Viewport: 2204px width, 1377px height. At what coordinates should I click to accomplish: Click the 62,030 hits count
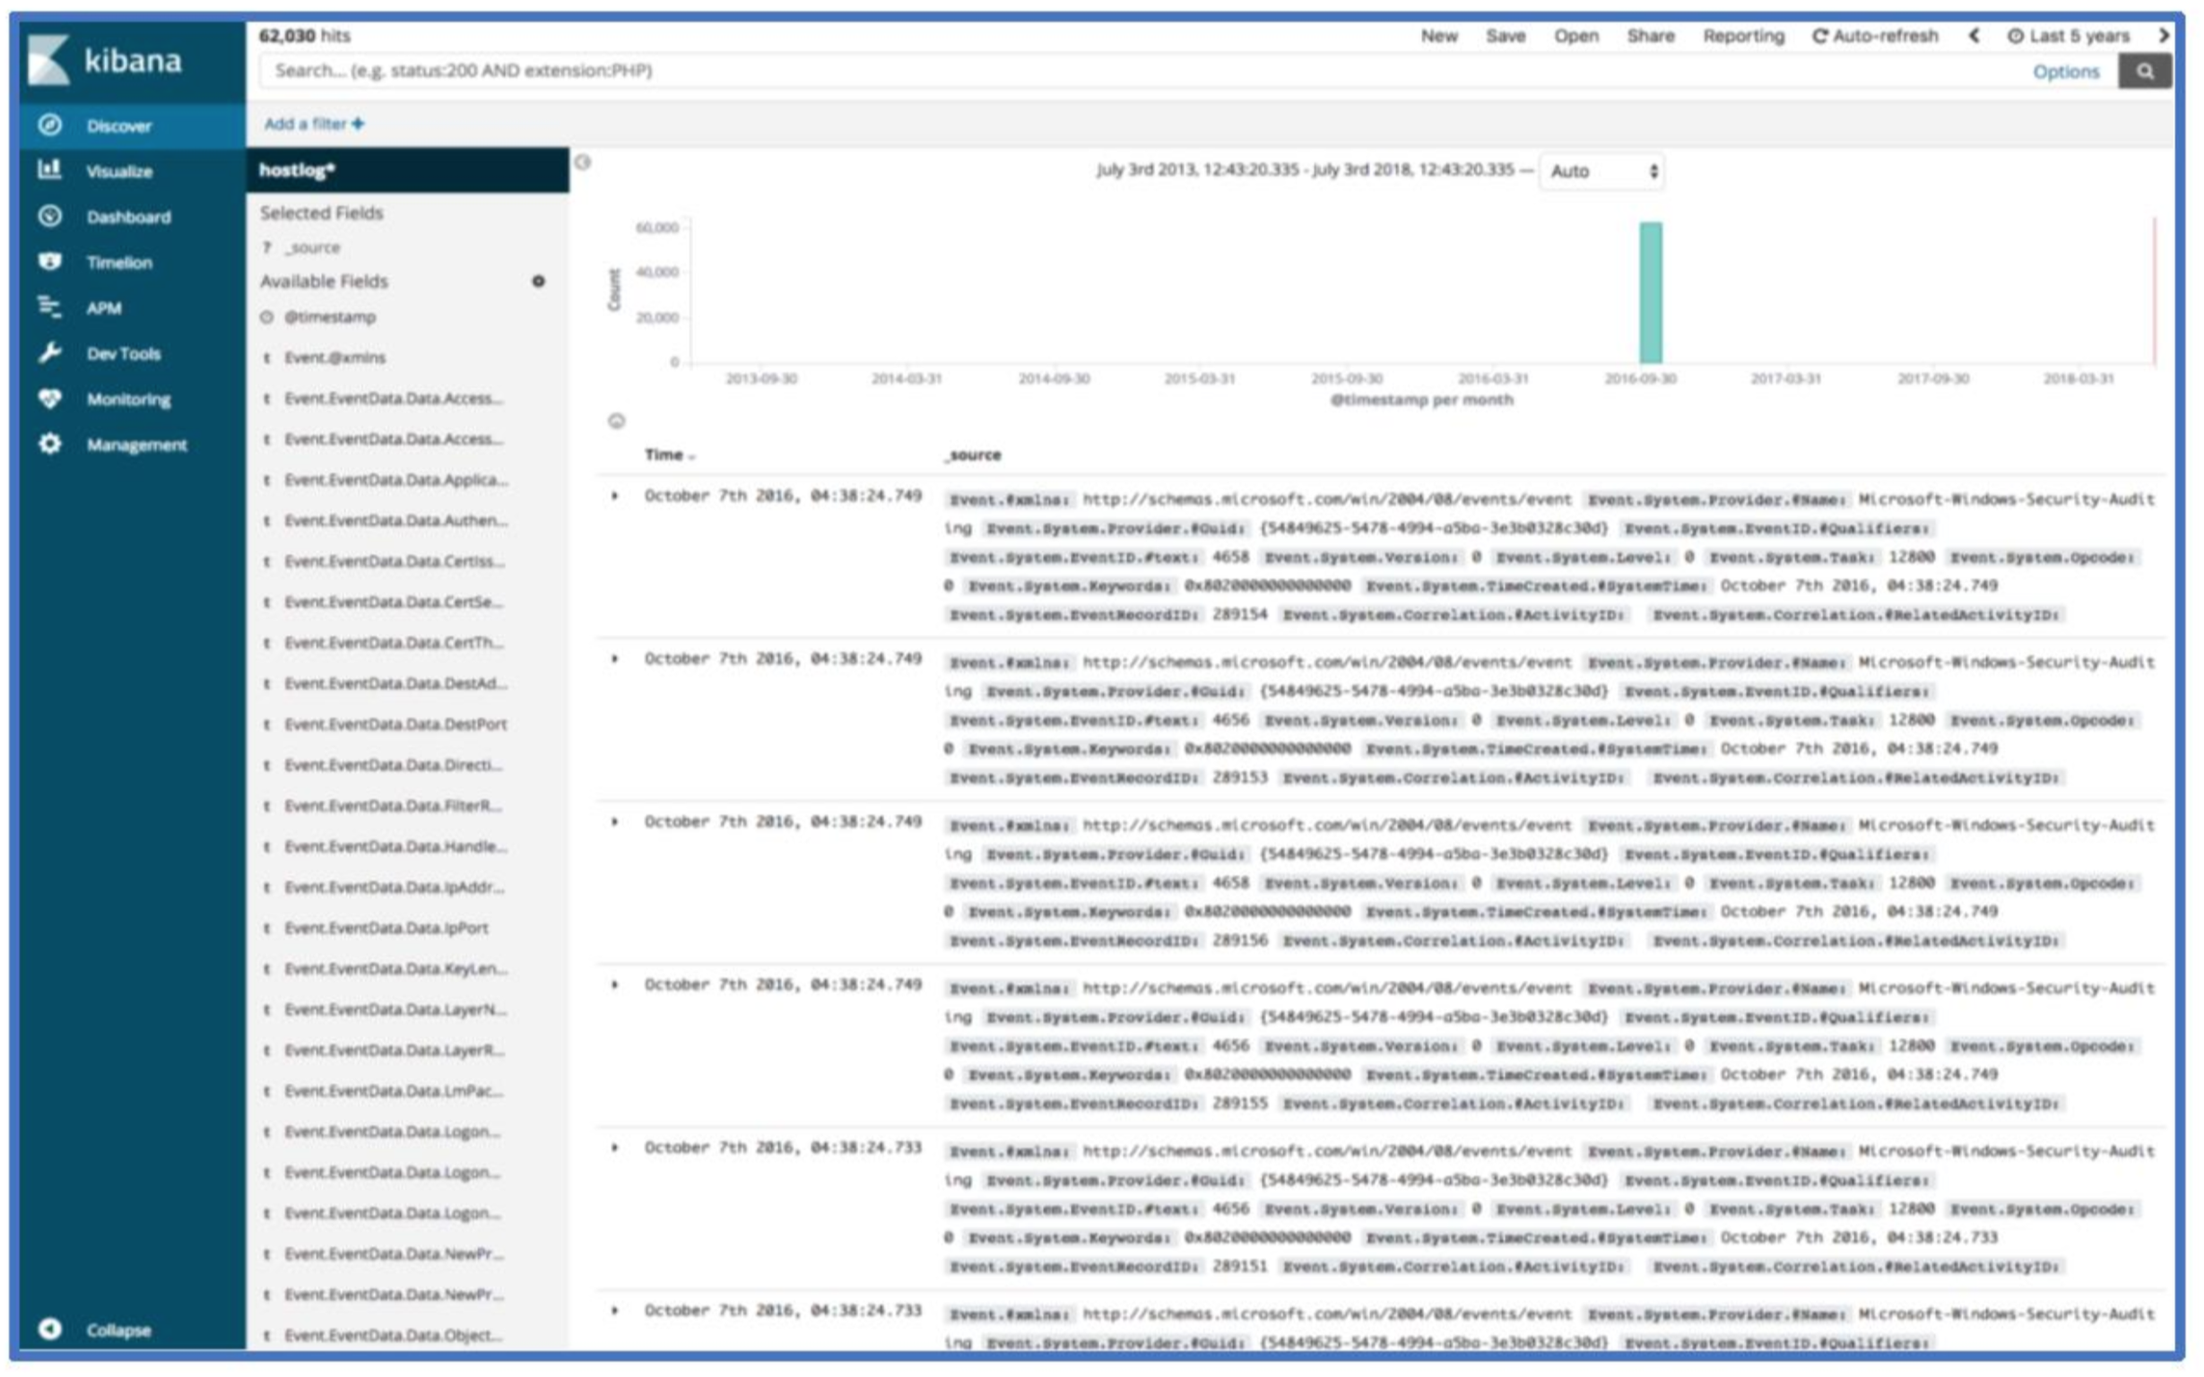pyautogui.click(x=304, y=36)
